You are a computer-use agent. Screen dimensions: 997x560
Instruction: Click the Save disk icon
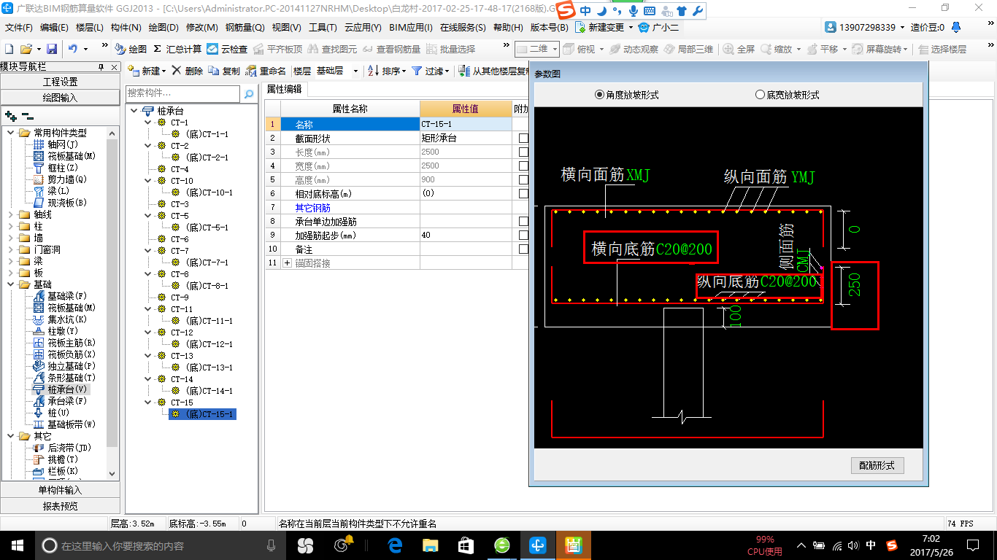52,49
